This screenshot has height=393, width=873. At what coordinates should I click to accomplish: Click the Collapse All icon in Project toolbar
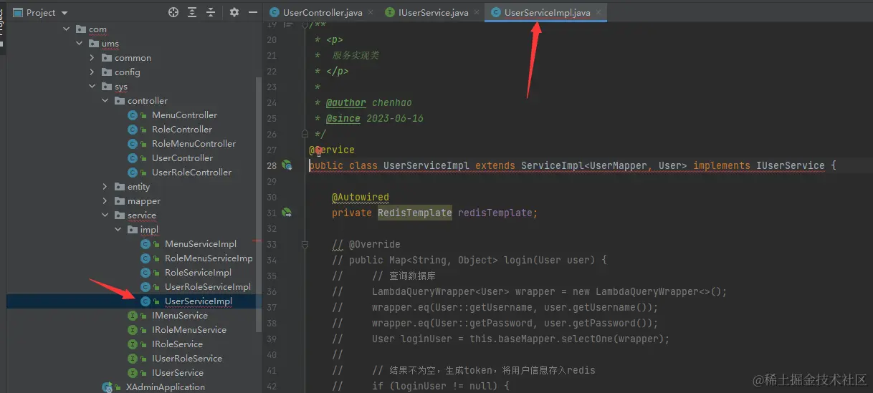(211, 12)
